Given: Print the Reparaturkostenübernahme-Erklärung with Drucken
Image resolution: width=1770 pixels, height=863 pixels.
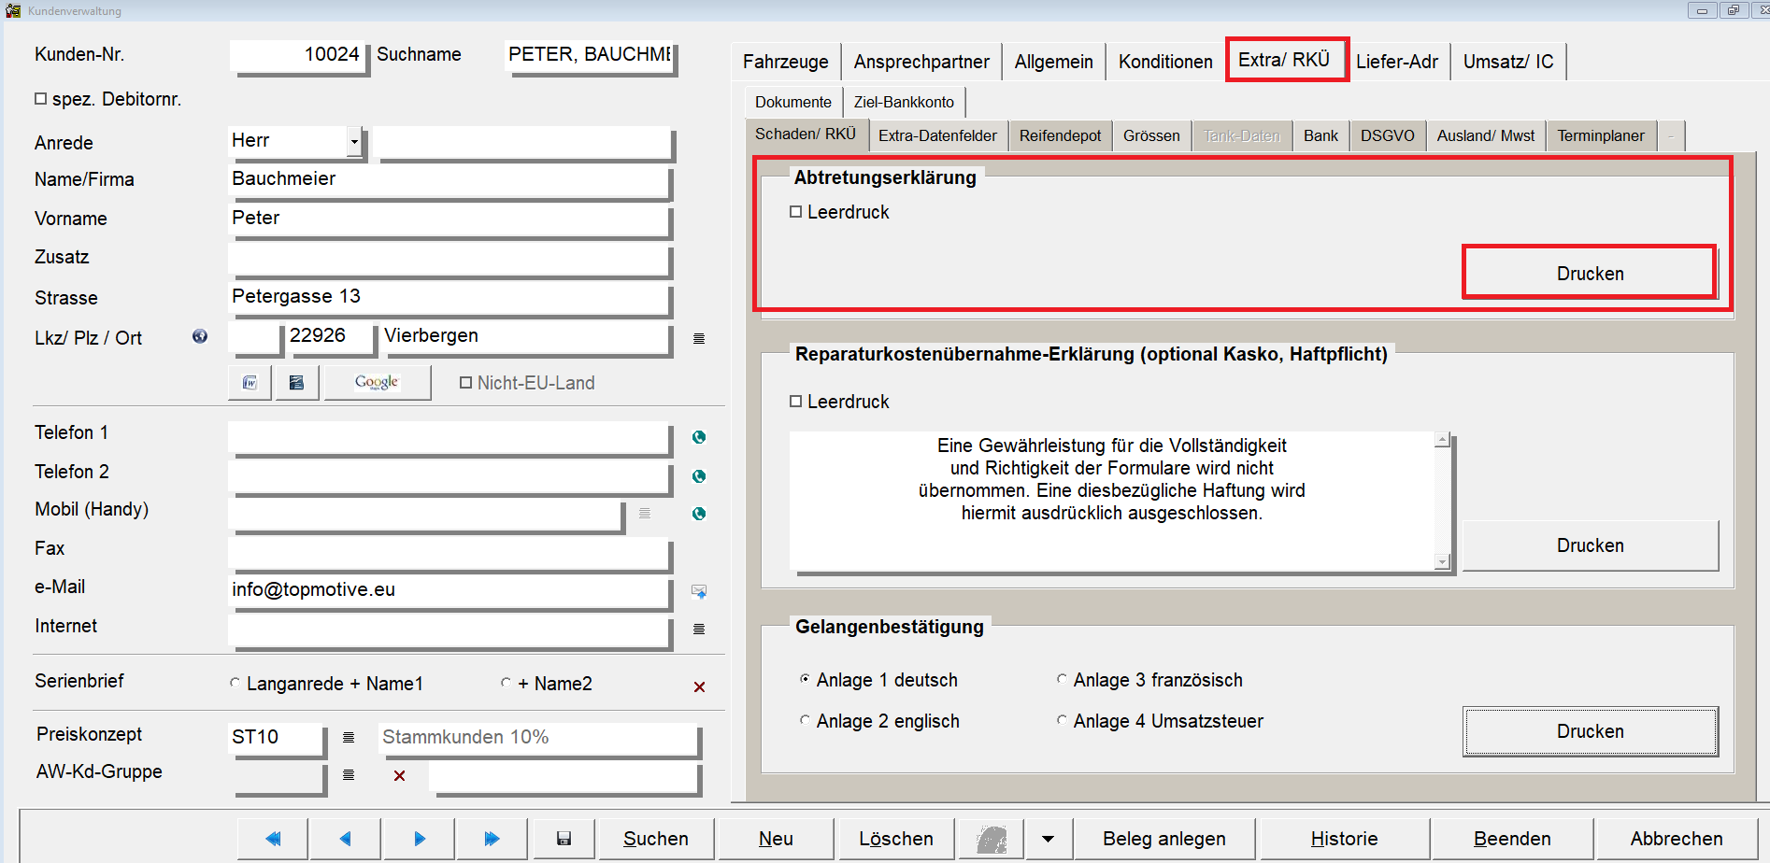Looking at the screenshot, I should 1590,545.
